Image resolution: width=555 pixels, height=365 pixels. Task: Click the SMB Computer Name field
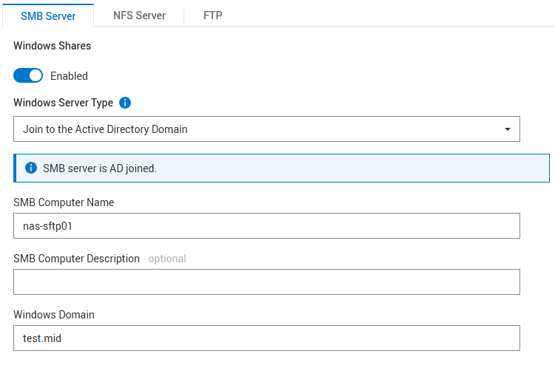[x=266, y=227]
